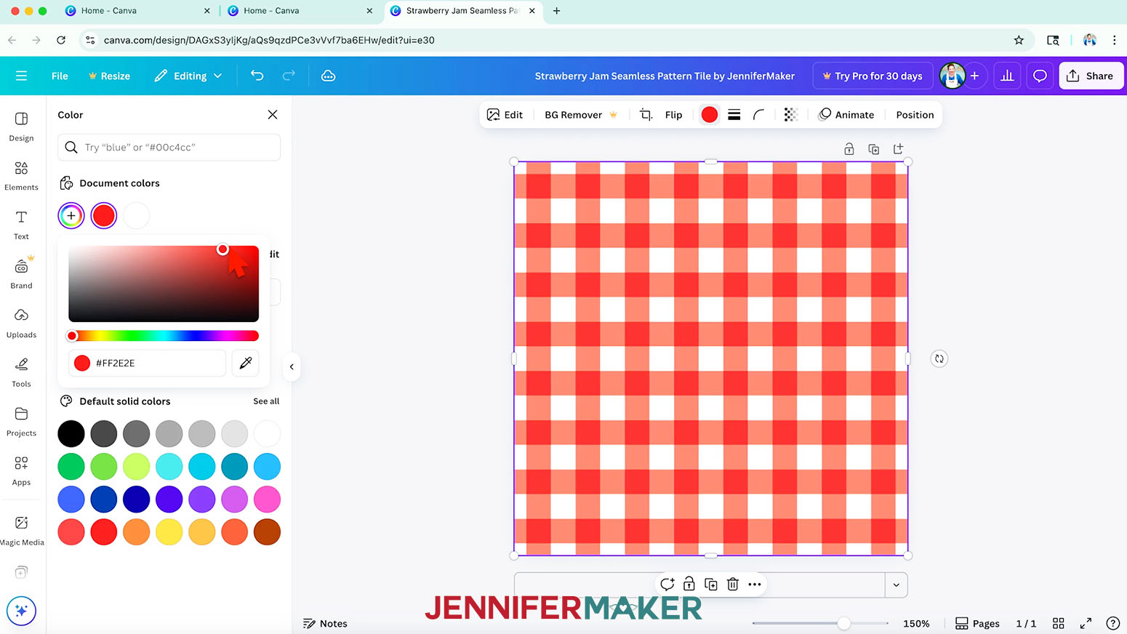Viewport: 1127px width, 634px height.
Task: Click the Animate button
Action: coord(846,115)
